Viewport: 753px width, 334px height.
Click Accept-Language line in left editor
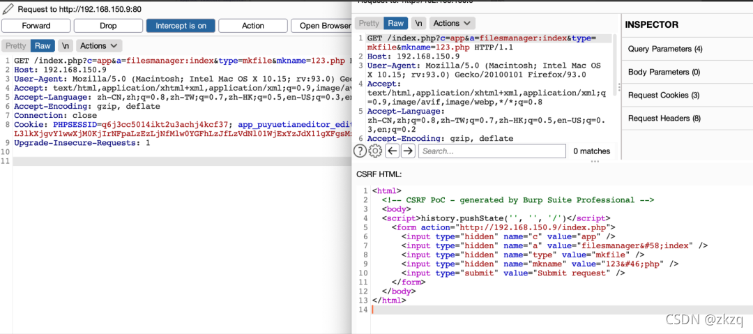[x=183, y=97]
